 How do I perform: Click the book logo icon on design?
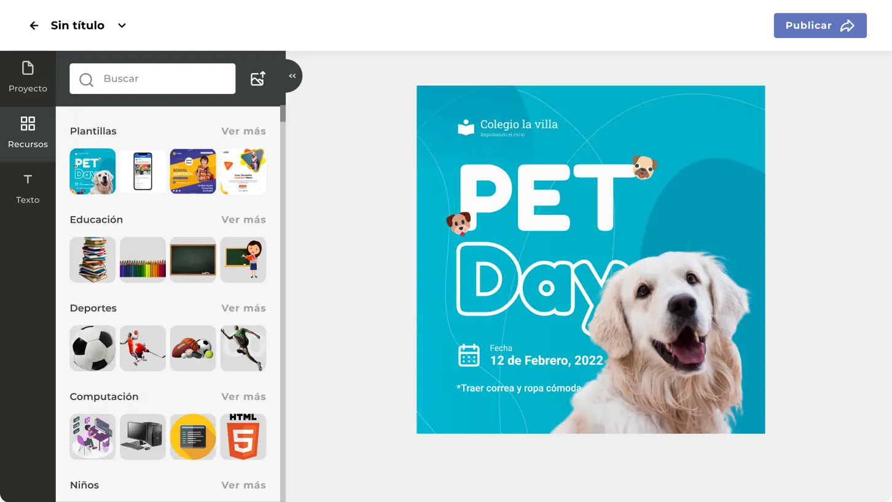466,127
